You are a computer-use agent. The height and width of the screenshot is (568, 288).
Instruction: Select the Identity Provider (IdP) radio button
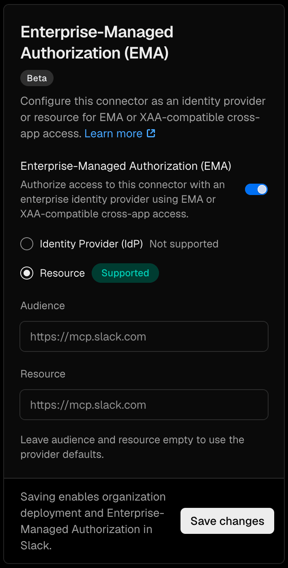click(27, 244)
